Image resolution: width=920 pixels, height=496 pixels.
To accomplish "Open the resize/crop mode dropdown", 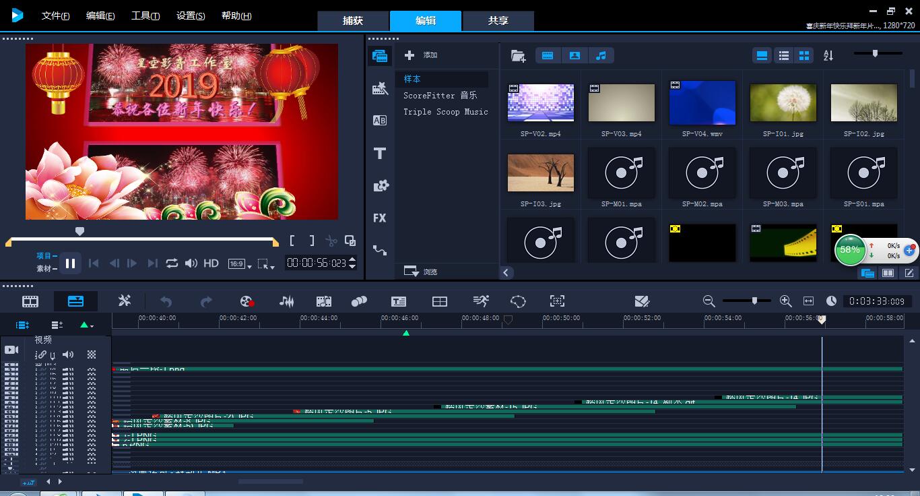I will tap(266, 264).
